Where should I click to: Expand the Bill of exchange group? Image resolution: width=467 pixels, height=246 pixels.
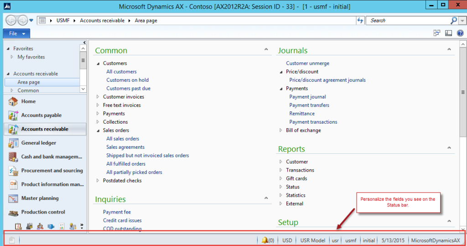click(280, 130)
